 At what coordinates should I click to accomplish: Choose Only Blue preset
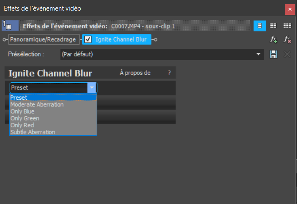click(x=53, y=111)
